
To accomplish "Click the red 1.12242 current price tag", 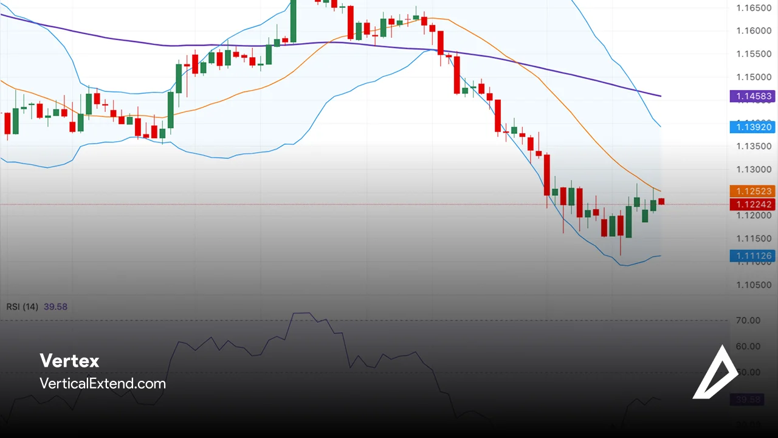I will [753, 205].
